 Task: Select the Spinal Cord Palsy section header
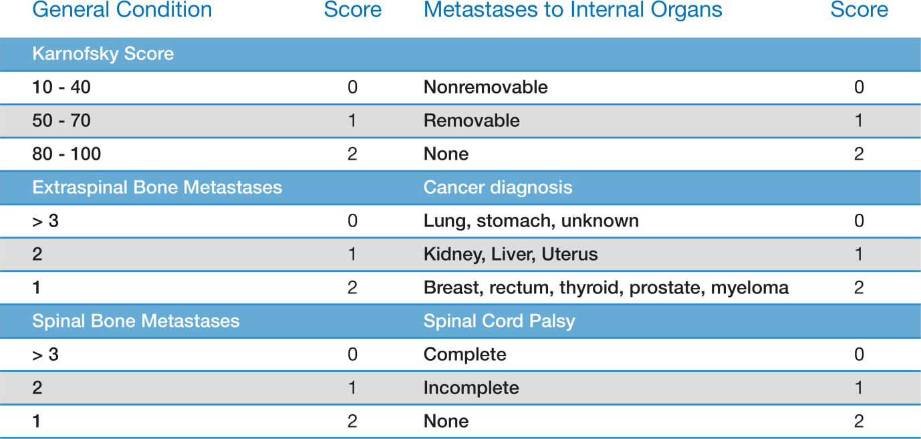point(499,321)
